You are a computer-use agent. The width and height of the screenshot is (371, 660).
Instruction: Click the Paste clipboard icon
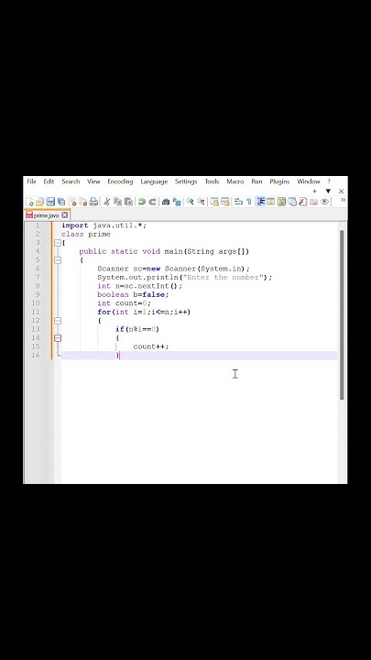128,202
